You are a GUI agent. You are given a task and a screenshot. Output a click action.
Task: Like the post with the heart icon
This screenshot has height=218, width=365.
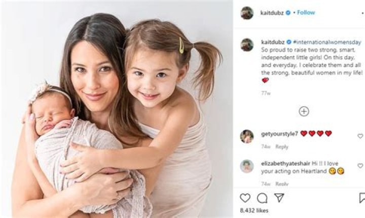click(245, 198)
